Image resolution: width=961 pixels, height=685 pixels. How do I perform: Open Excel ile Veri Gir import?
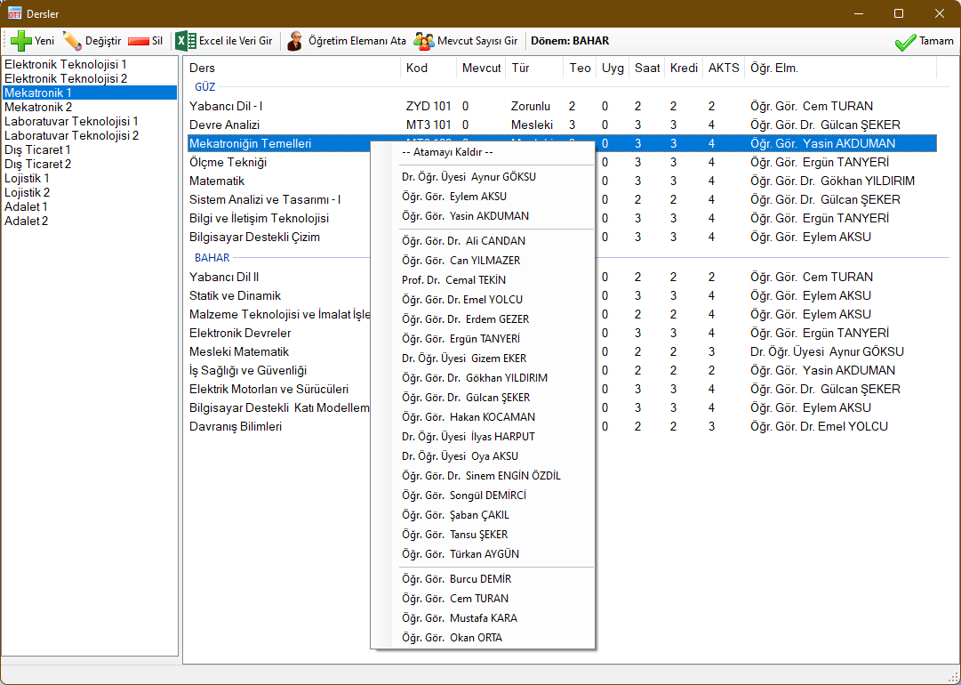186,41
